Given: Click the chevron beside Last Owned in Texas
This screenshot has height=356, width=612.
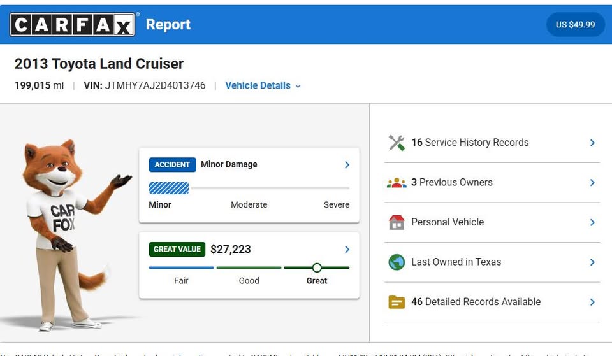Looking at the screenshot, I should (592, 262).
